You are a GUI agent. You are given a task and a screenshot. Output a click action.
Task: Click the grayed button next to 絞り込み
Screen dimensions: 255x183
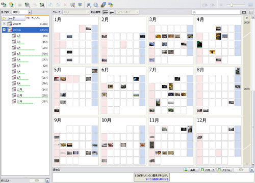(x=37, y=180)
